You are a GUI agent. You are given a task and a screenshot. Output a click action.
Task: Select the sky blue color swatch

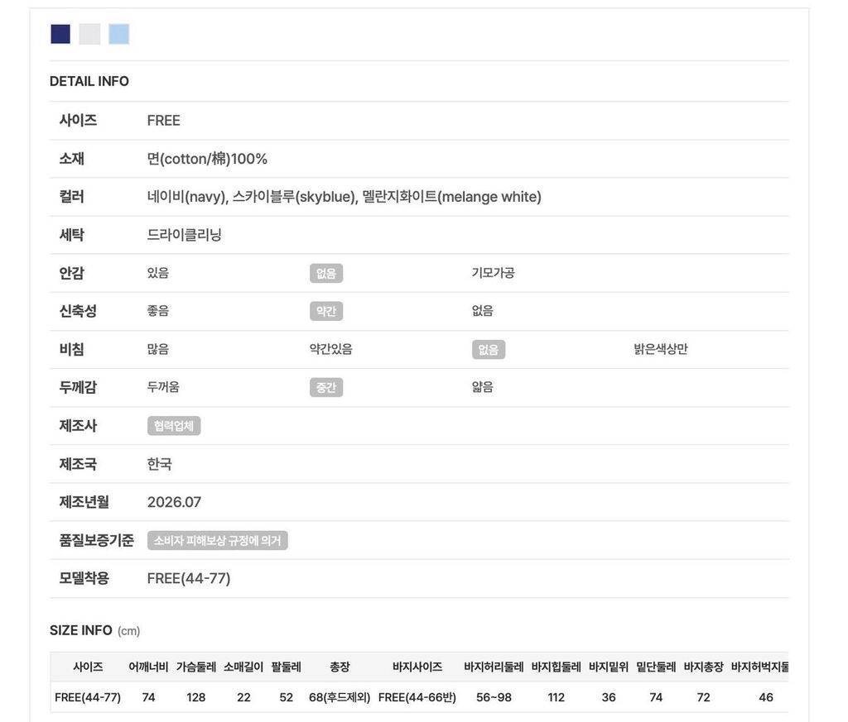119,34
